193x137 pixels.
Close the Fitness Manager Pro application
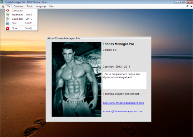(190, 2)
